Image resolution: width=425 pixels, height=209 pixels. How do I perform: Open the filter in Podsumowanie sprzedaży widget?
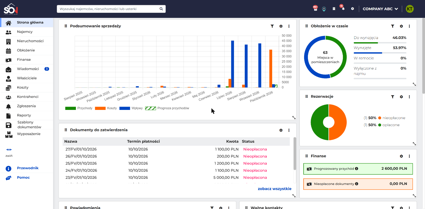click(272, 26)
